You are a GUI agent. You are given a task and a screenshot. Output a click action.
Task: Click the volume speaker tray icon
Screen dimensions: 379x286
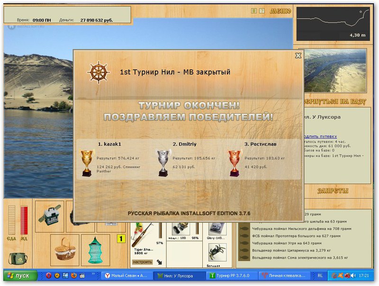pyautogui.click(x=353, y=276)
